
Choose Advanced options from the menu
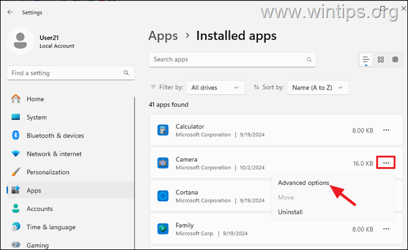[x=303, y=183]
